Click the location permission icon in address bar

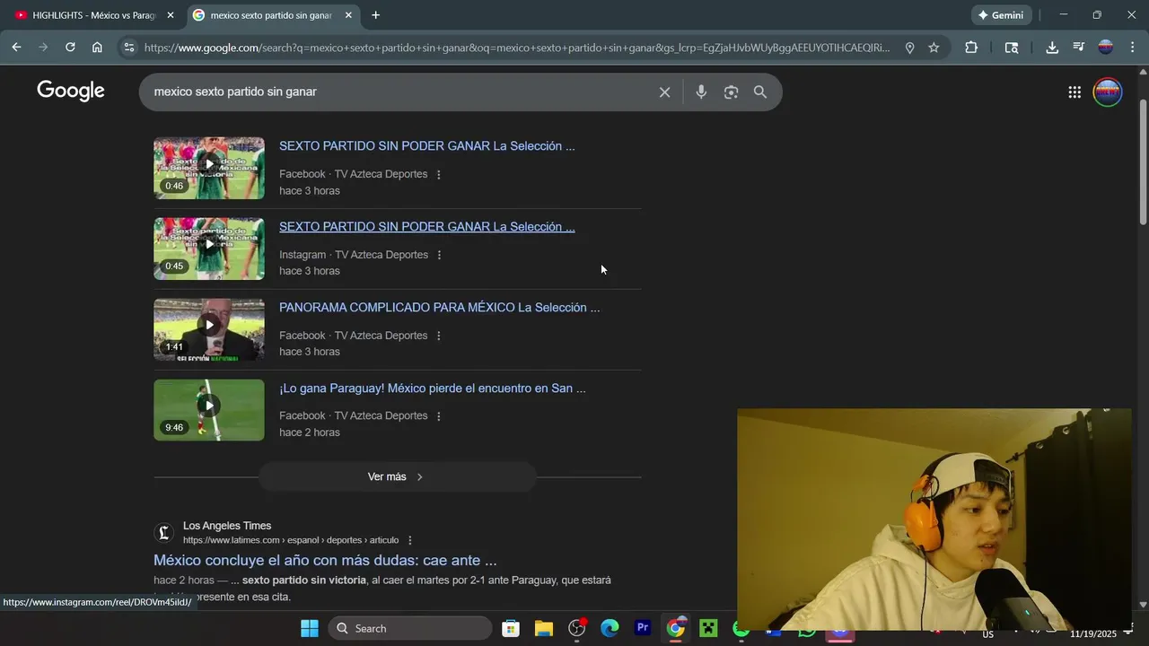coord(909,48)
